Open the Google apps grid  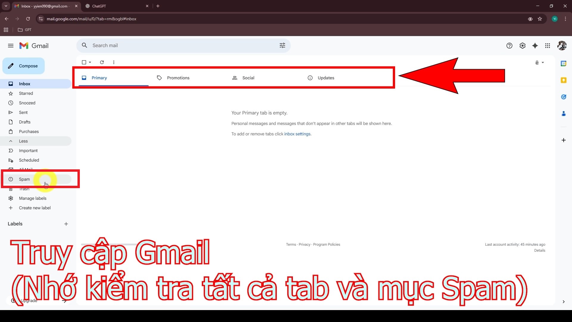click(548, 46)
